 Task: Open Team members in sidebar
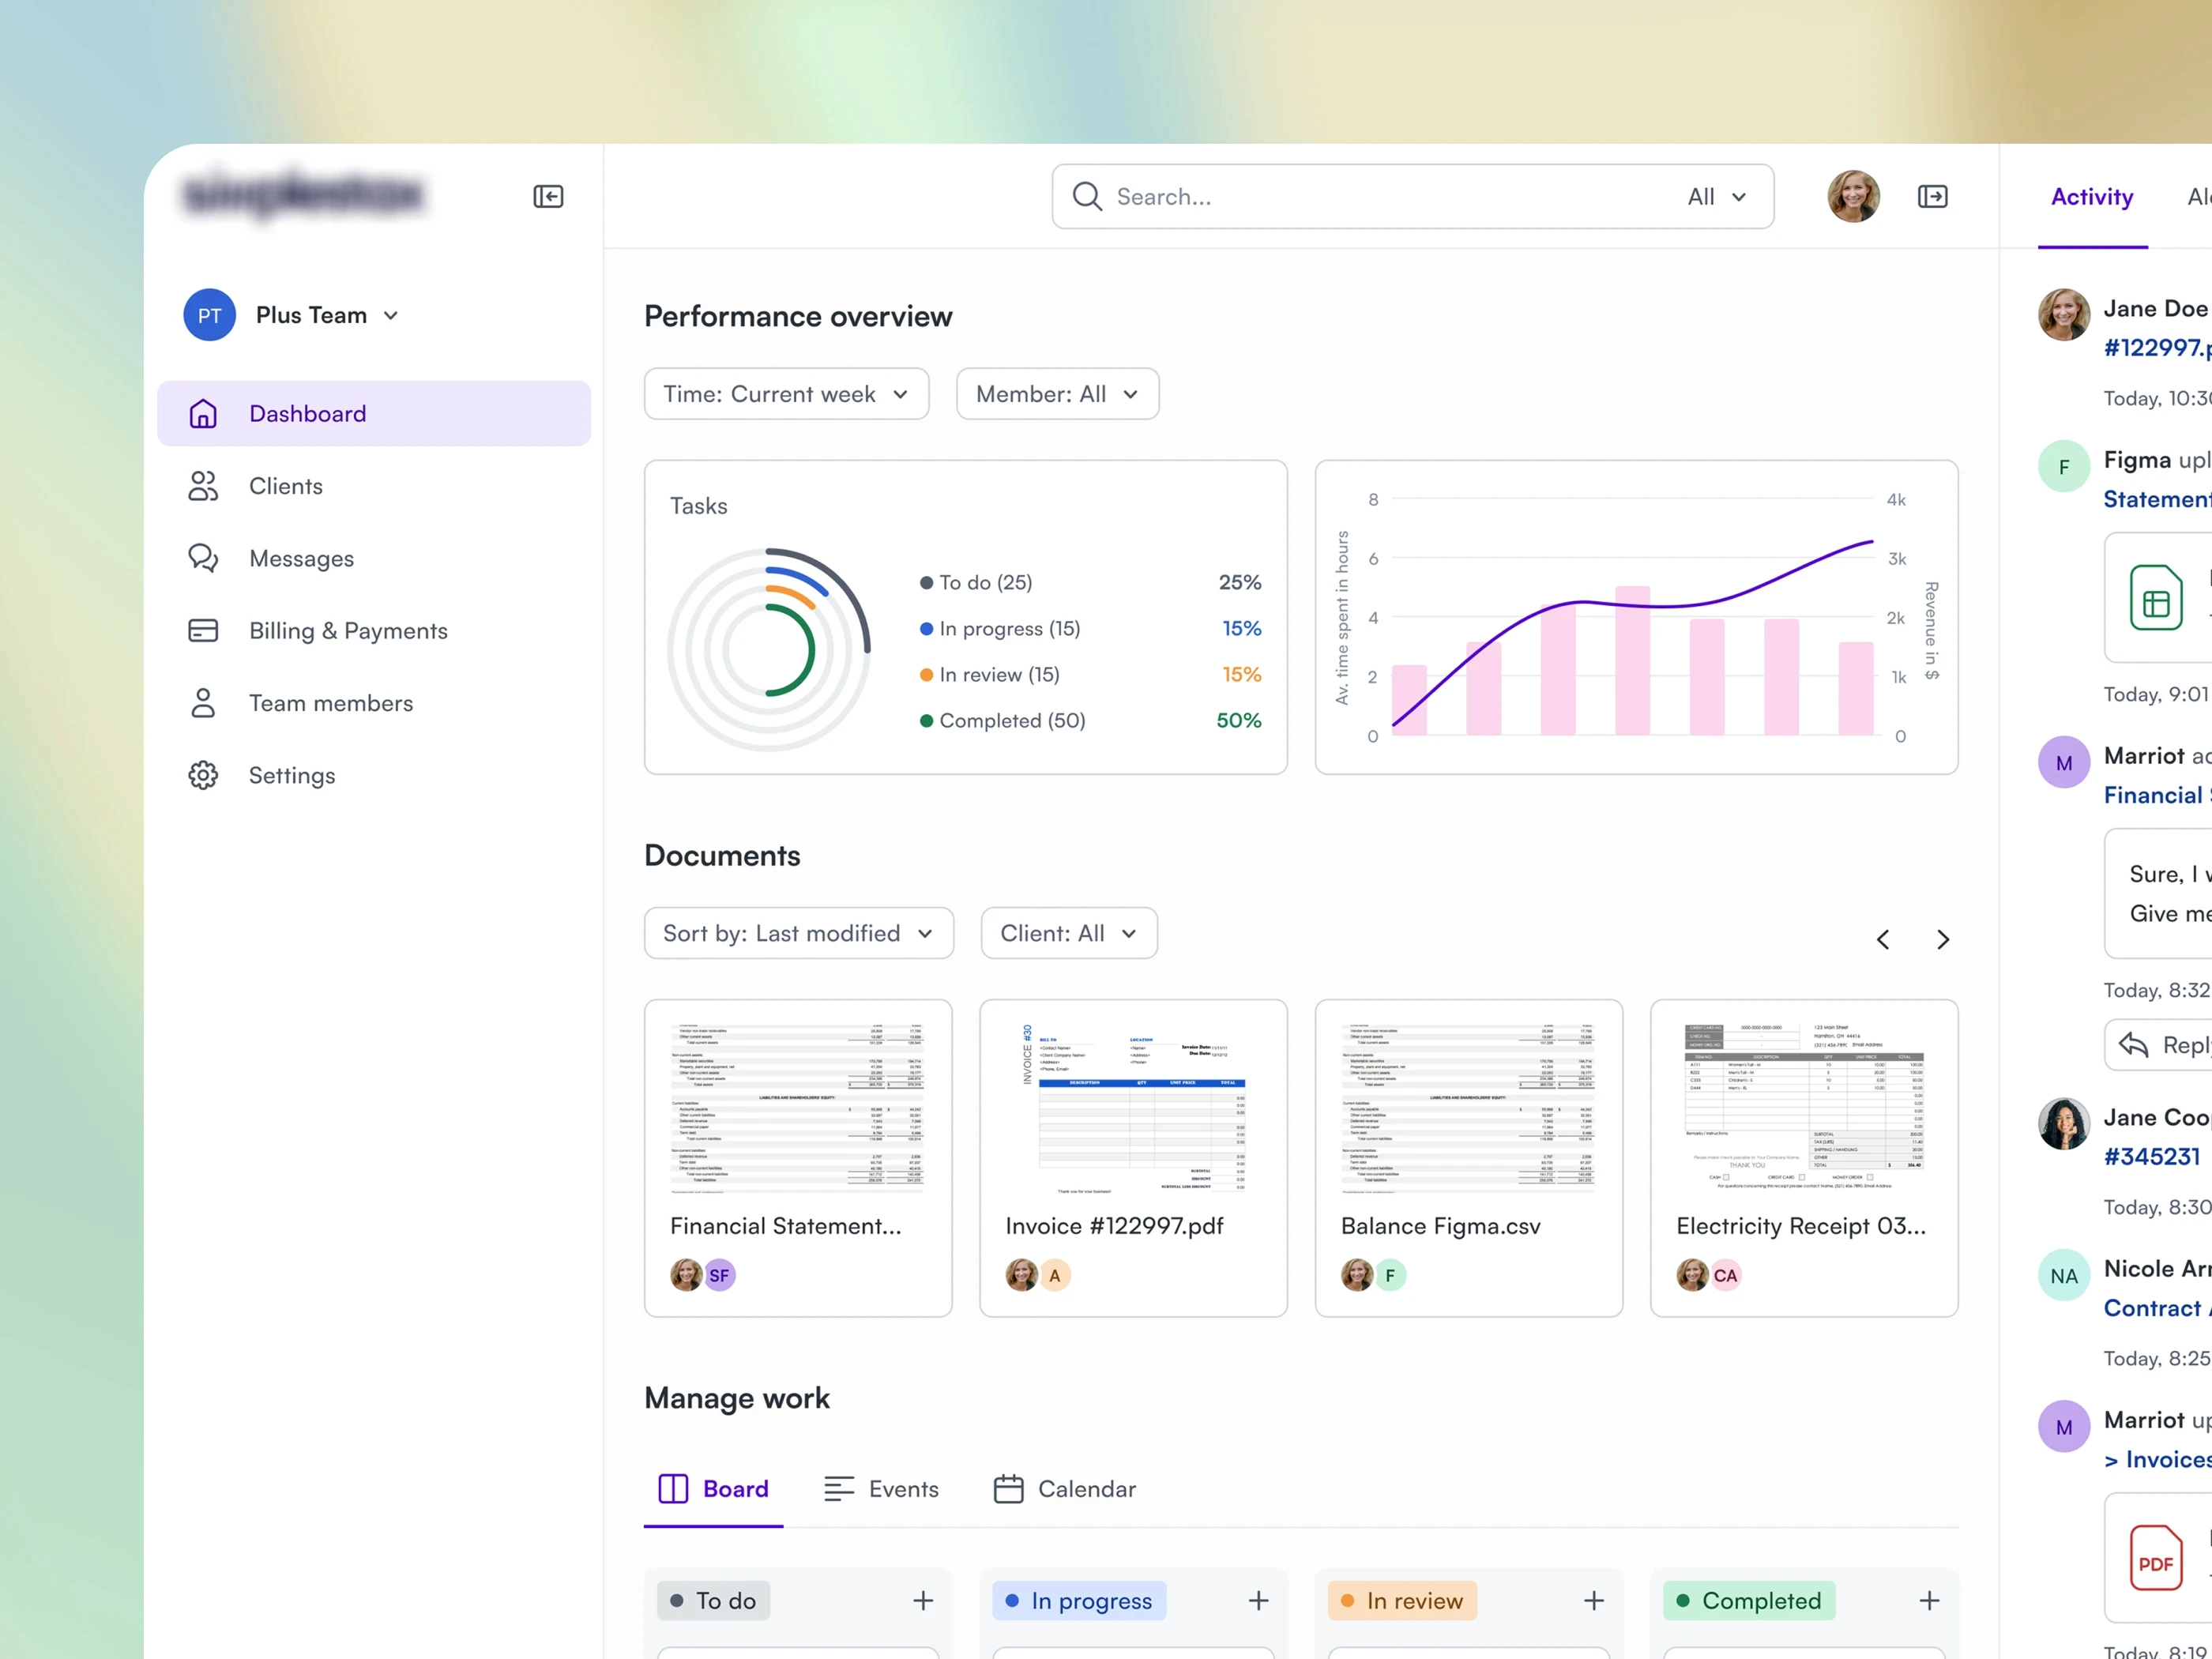pyautogui.click(x=374, y=703)
